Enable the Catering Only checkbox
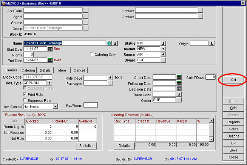The width and height of the screenshot is (247, 165). [91, 54]
